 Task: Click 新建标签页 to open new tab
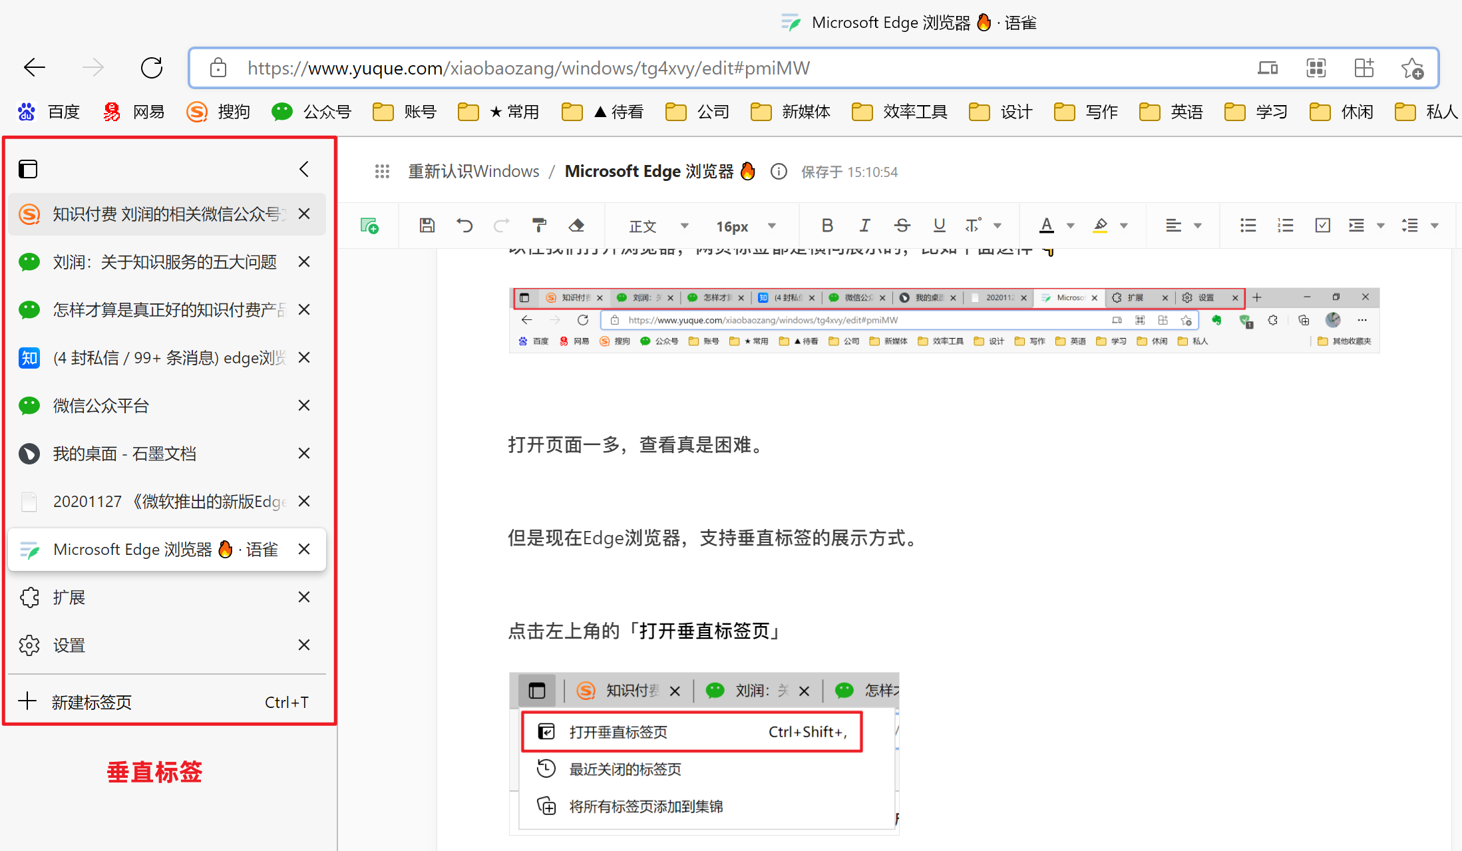(x=166, y=702)
